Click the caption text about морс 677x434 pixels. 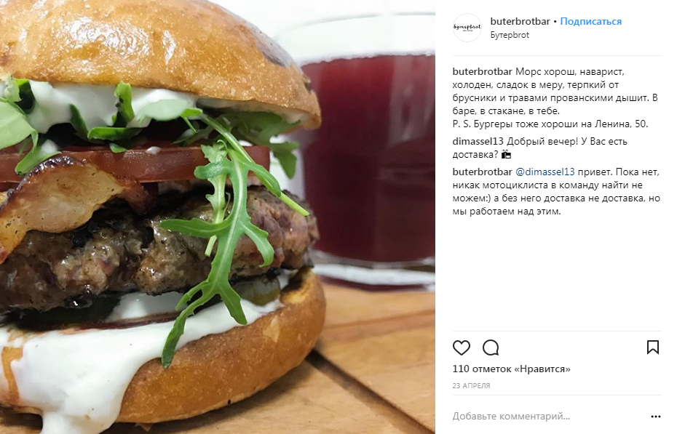coord(556,98)
